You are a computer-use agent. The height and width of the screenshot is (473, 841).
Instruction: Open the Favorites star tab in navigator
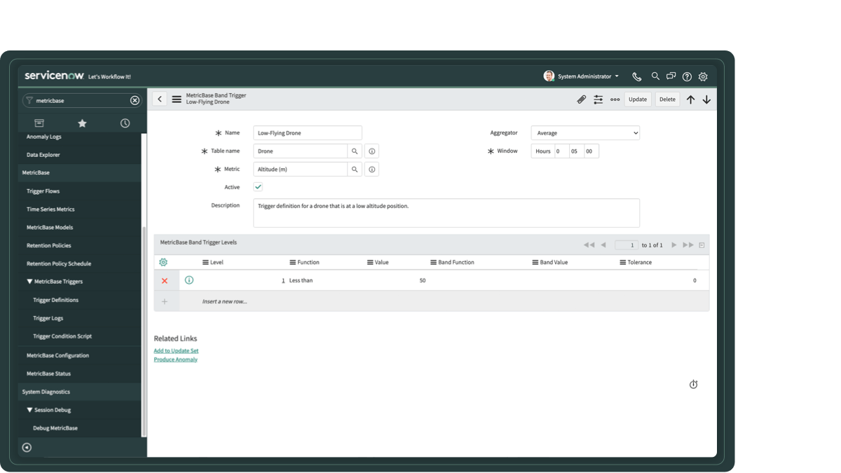[x=82, y=123]
